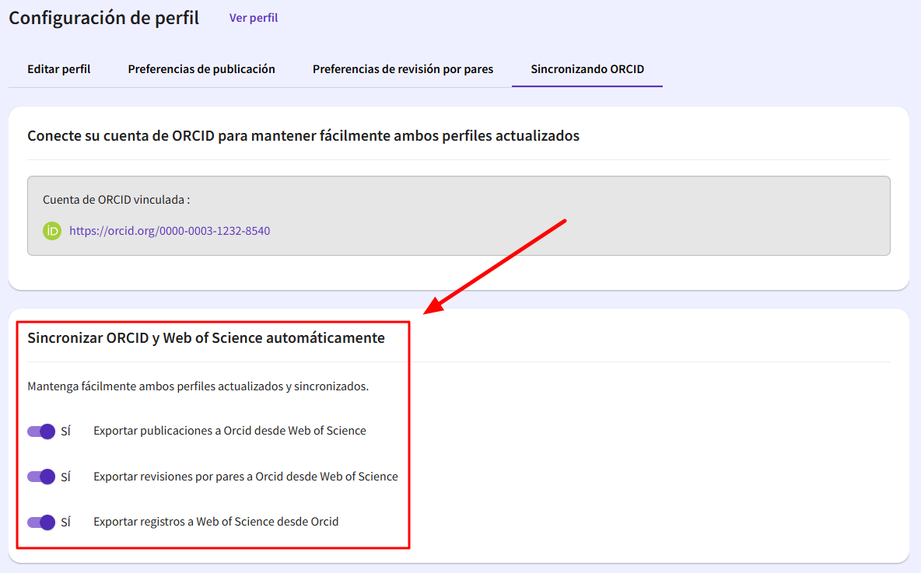The image size is (921, 573).
Task: Click "Exportar revisiones por pares" label text
Action: (246, 477)
